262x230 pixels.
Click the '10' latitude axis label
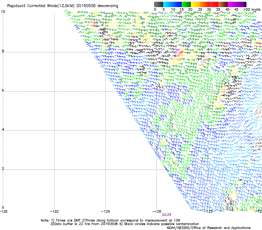[x=3, y=12]
